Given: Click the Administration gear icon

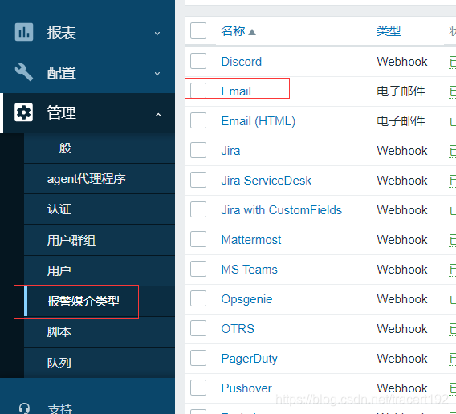Looking at the screenshot, I should coord(24,112).
